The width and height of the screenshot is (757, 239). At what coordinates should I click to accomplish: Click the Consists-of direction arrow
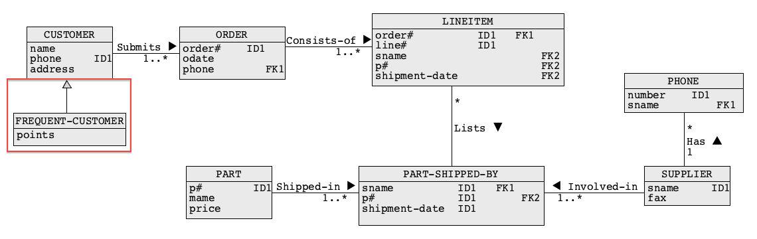coord(367,40)
